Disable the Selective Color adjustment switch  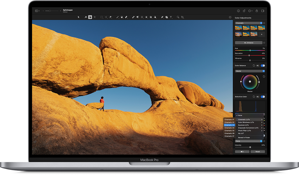coord(262,96)
